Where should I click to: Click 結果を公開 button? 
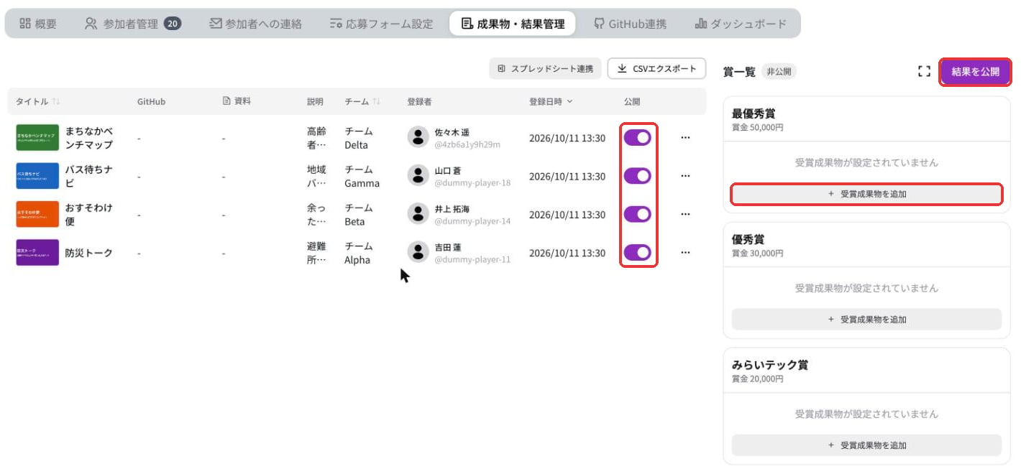[x=975, y=72]
